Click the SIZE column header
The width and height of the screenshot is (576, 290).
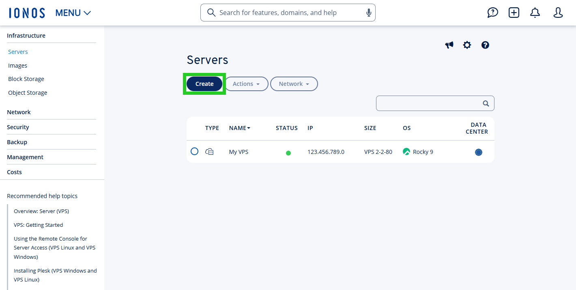[x=370, y=128]
